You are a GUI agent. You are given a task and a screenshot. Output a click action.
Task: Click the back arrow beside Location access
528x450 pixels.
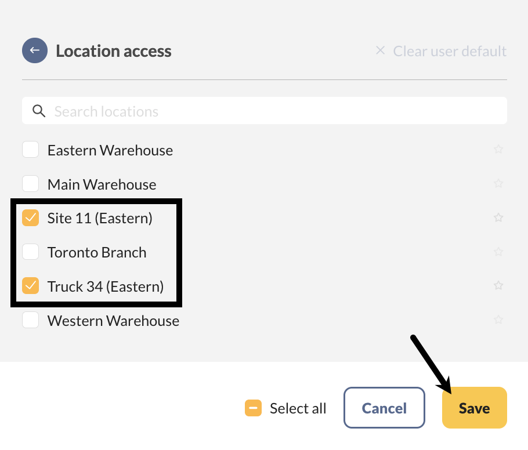pyautogui.click(x=34, y=51)
